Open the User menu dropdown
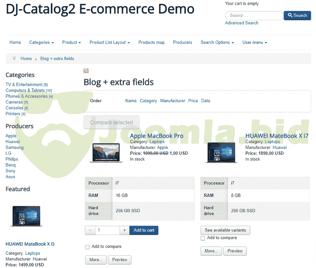Image resolution: width=316 pixels, height=268 pixels. (254, 42)
